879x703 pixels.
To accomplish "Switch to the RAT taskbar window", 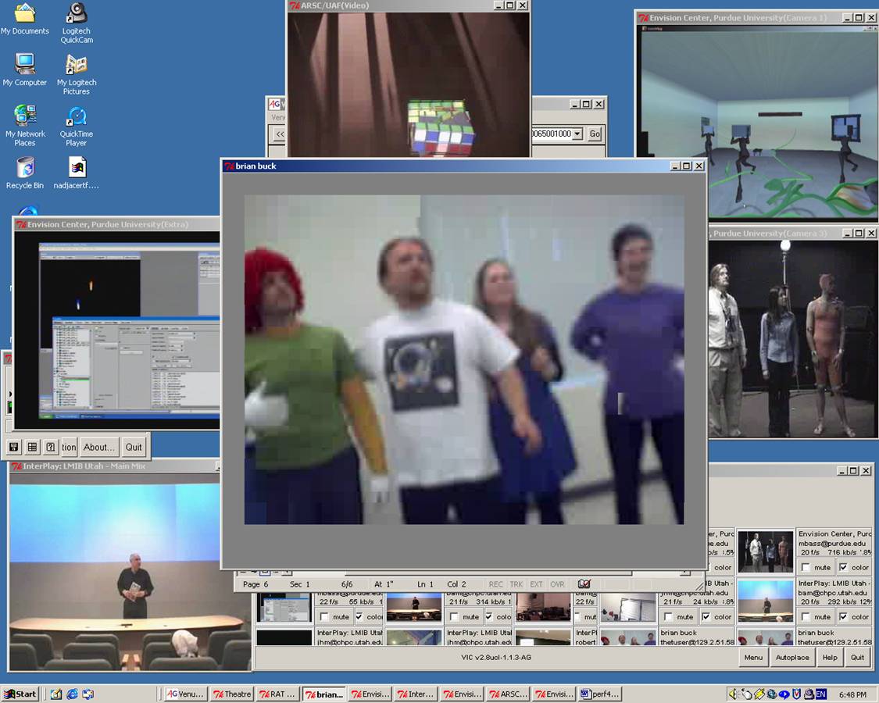I will (x=277, y=694).
